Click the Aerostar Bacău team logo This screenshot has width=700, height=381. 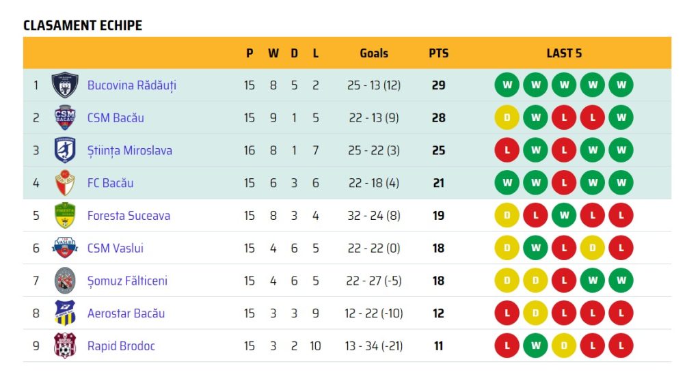point(65,313)
